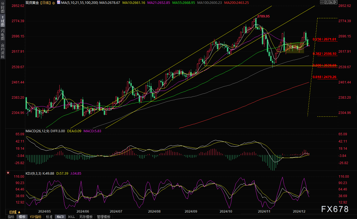Open the 闪电图 side tab
Image resolution: width=357 pixels, height=219 pixels.
click(3, 35)
